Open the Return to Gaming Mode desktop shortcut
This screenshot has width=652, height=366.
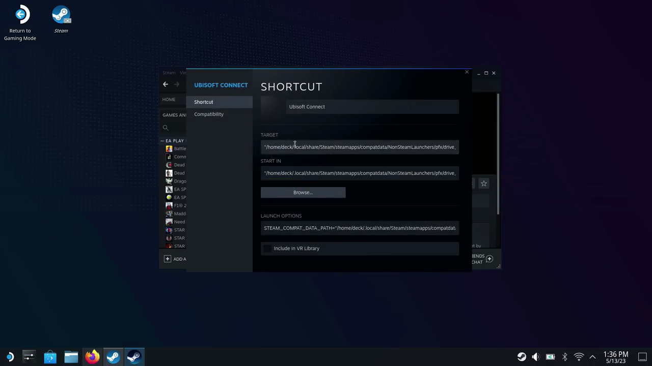[20, 23]
